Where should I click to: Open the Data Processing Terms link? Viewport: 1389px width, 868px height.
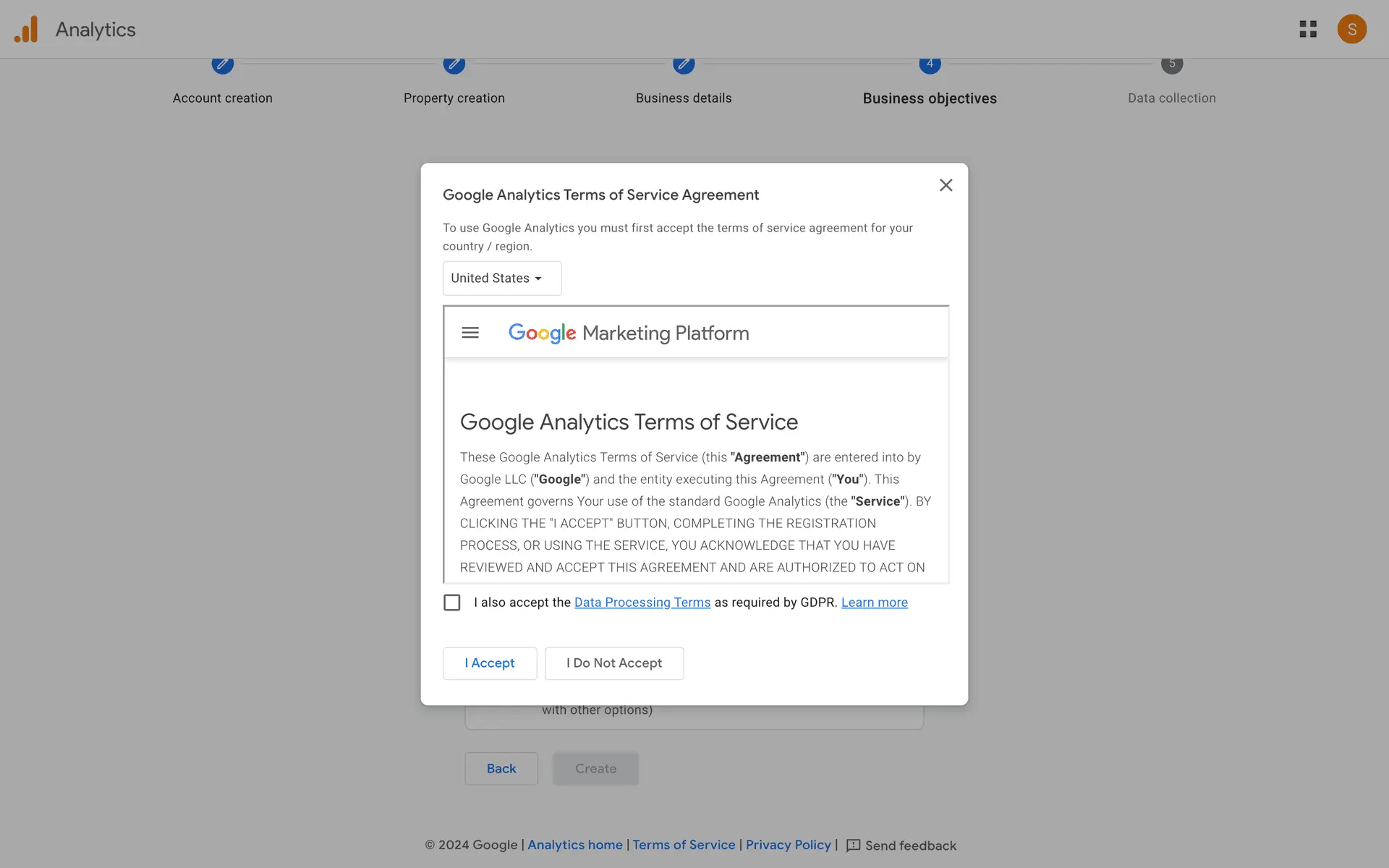(642, 603)
